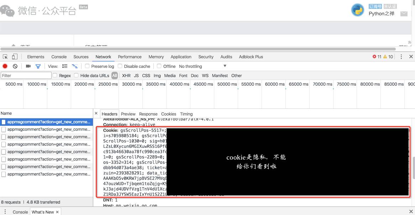This screenshot has width=415, height=215.
Task: Close the bottom console drawer
Action: 411,211
